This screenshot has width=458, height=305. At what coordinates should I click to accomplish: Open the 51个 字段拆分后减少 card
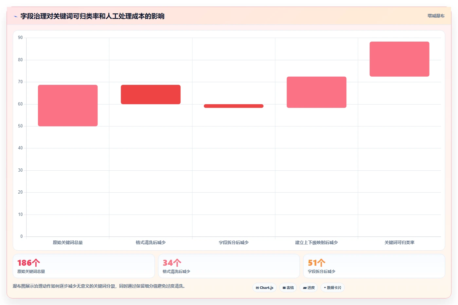click(x=374, y=266)
